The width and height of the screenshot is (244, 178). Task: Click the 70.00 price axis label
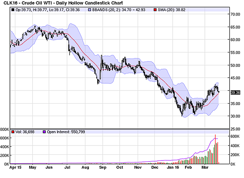coord(235,14)
